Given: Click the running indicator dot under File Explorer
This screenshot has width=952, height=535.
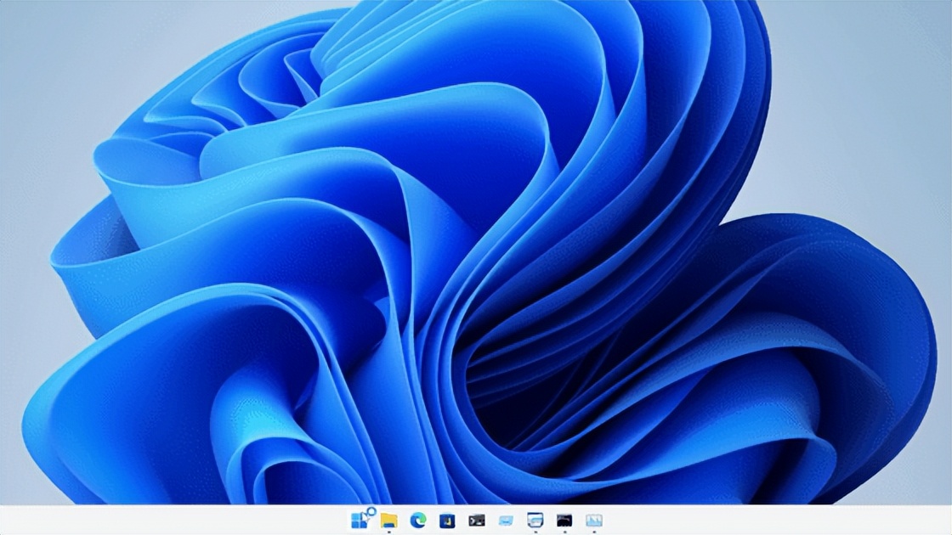Looking at the screenshot, I should 389,532.
